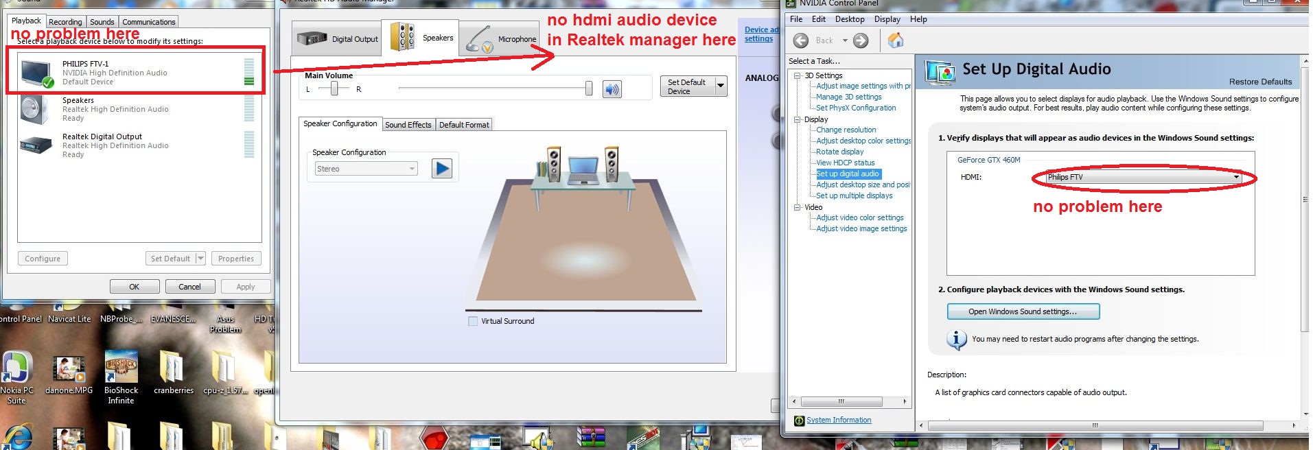This screenshot has width=1313, height=450.
Task: Open the Set Default Device dropdown arrow
Action: pyautogui.click(x=721, y=86)
